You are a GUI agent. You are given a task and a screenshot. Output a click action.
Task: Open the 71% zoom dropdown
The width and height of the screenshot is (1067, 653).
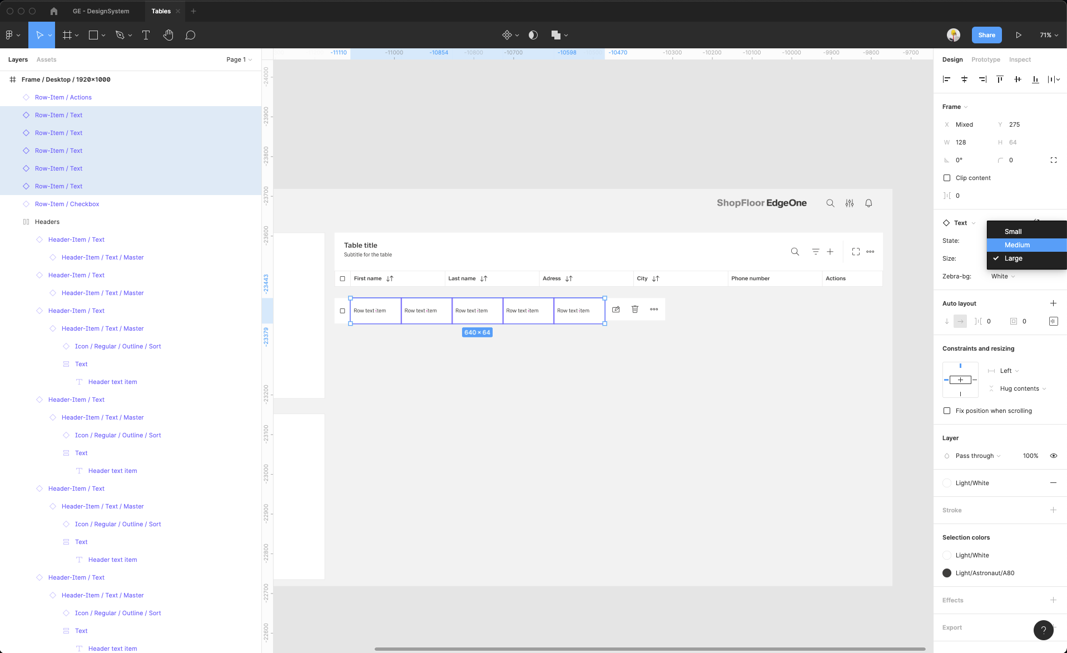(x=1049, y=35)
